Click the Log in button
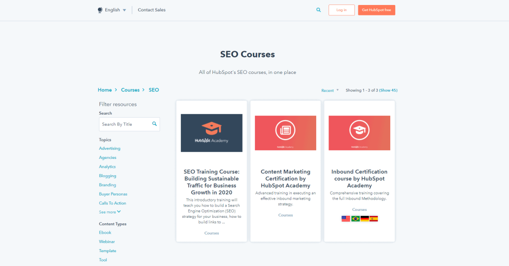This screenshot has height=266, width=509. coord(341,10)
